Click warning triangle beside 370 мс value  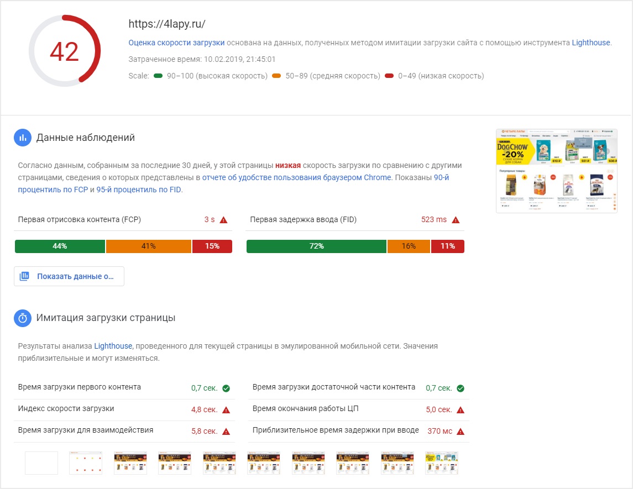click(x=461, y=432)
